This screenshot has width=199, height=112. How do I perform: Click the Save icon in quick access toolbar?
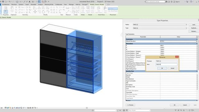coord(3,2)
